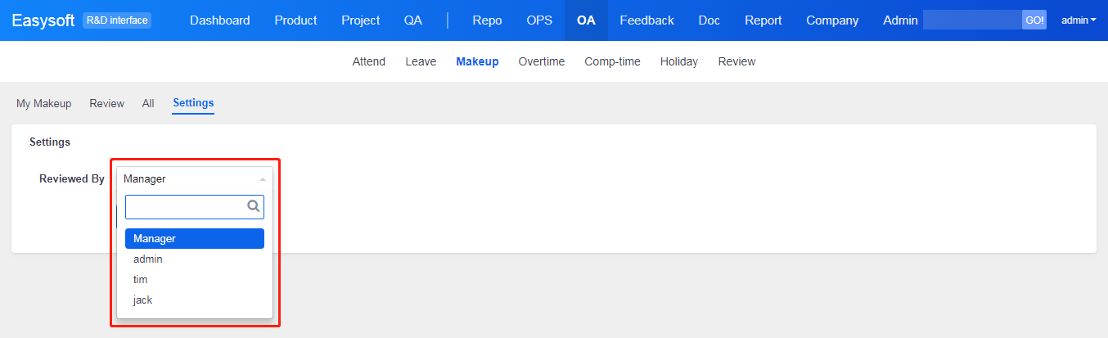Open the Review section in subnav
The image size is (1108, 338).
click(736, 61)
